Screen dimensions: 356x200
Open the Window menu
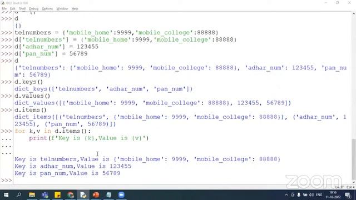click(62, 9)
